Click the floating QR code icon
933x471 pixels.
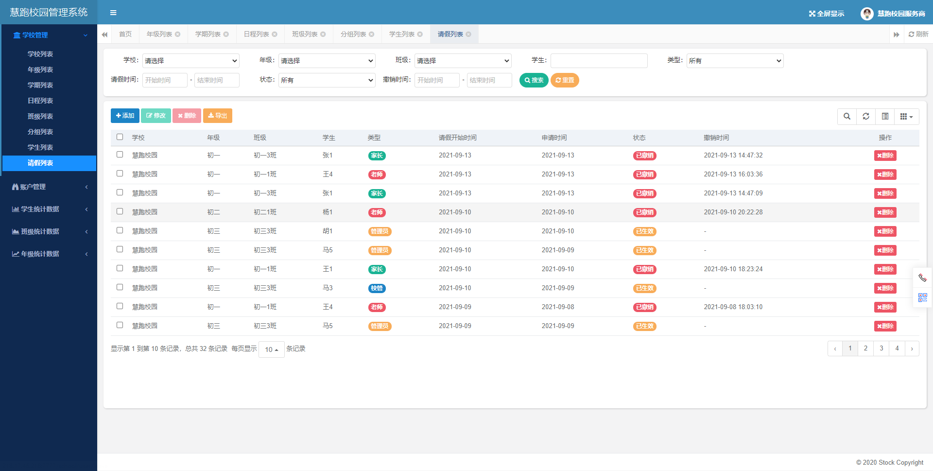[x=922, y=297]
